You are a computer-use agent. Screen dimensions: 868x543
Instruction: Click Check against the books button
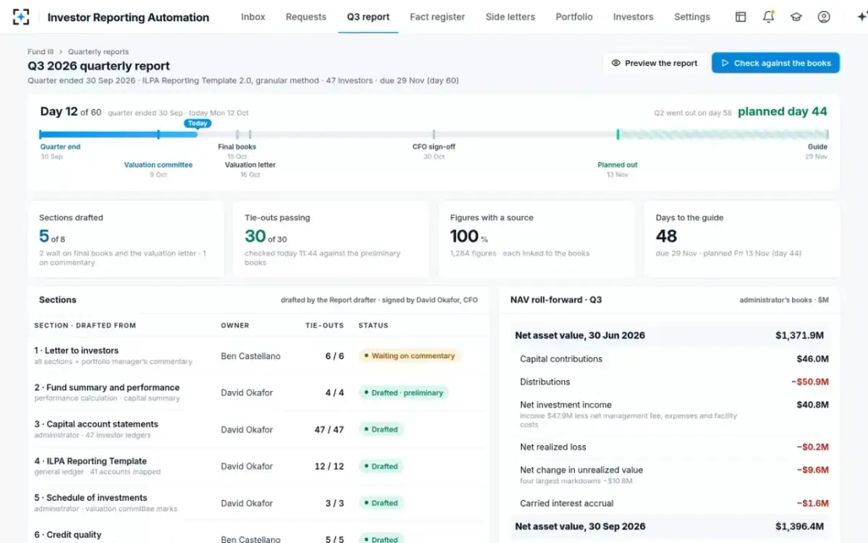click(775, 63)
